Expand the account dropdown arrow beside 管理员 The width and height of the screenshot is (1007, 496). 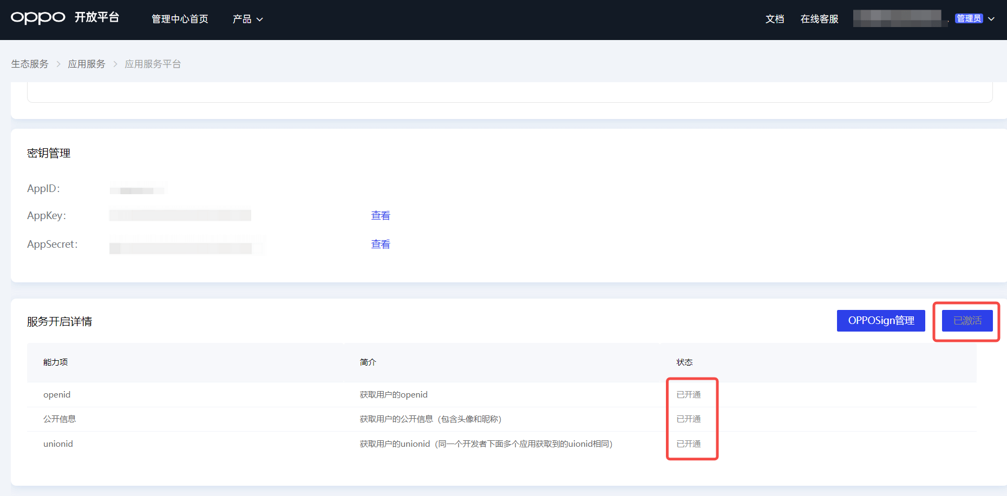(991, 19)
